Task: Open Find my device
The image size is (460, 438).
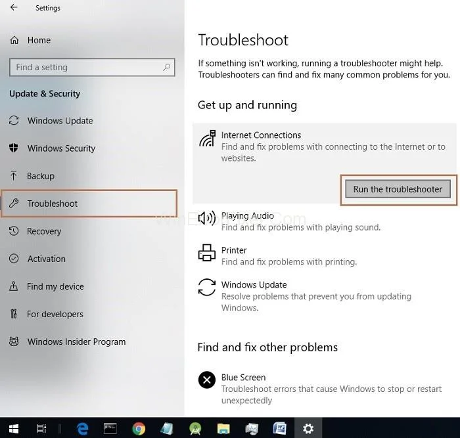Action: click(55, 286)
